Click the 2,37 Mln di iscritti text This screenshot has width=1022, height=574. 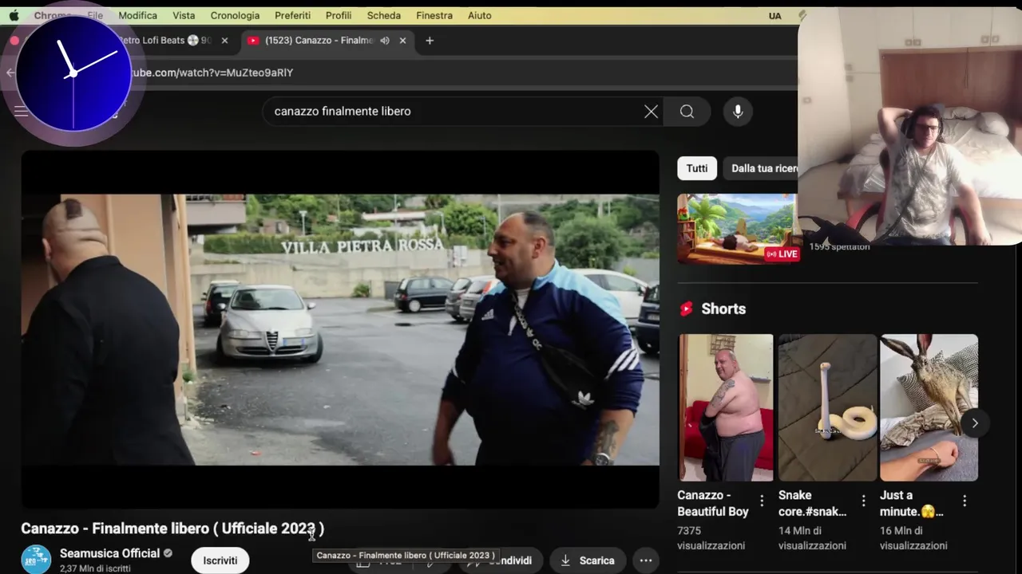point(95,568)
